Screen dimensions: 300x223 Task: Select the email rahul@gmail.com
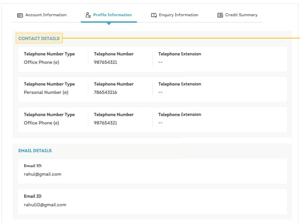(42, 174)
